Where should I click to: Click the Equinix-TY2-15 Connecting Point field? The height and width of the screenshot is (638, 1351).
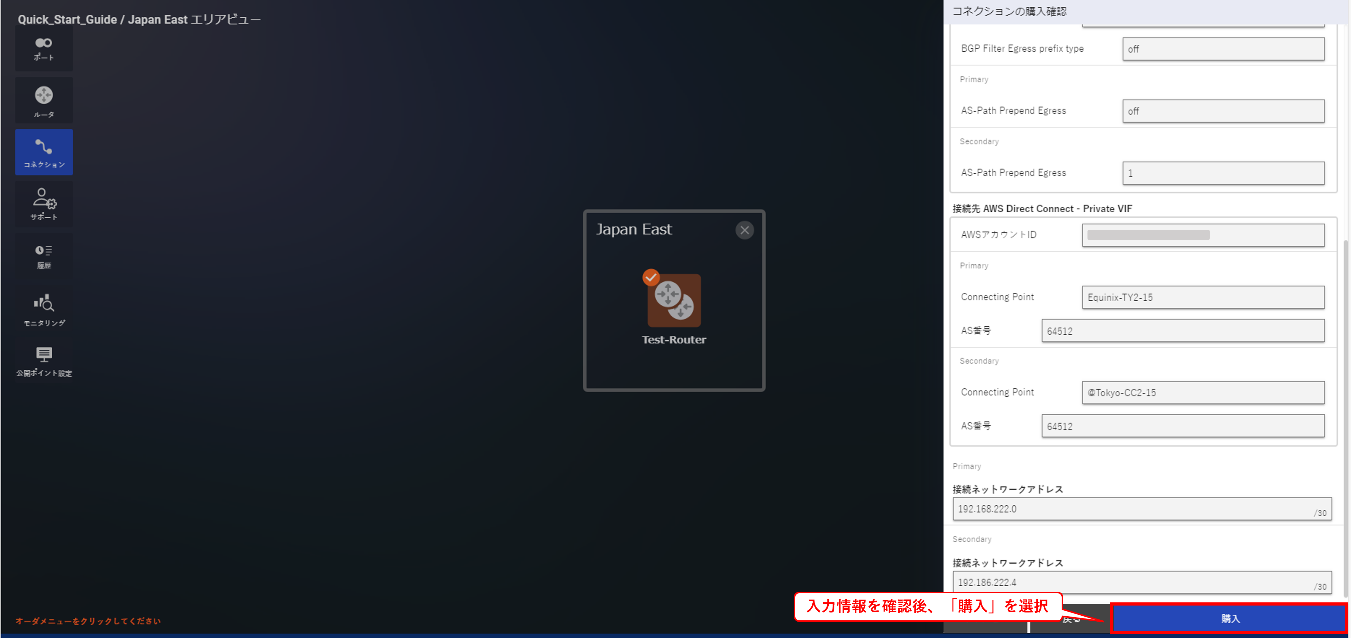(1203, 297)
